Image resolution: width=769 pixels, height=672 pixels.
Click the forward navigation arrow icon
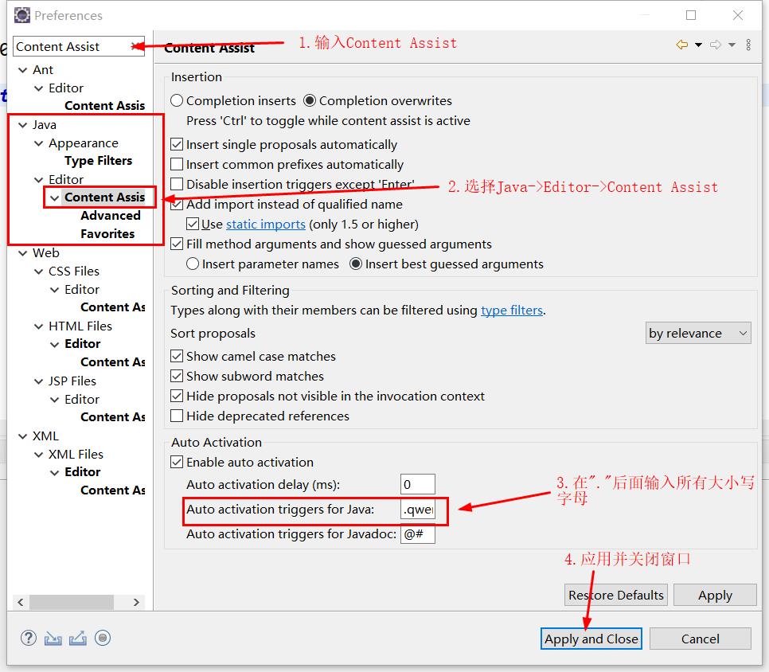tap(716, 45)
